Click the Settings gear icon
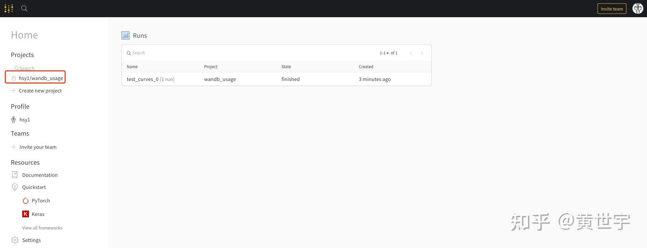Image resolution: width=647 pixels, height=248 pixels. point(15,240)
